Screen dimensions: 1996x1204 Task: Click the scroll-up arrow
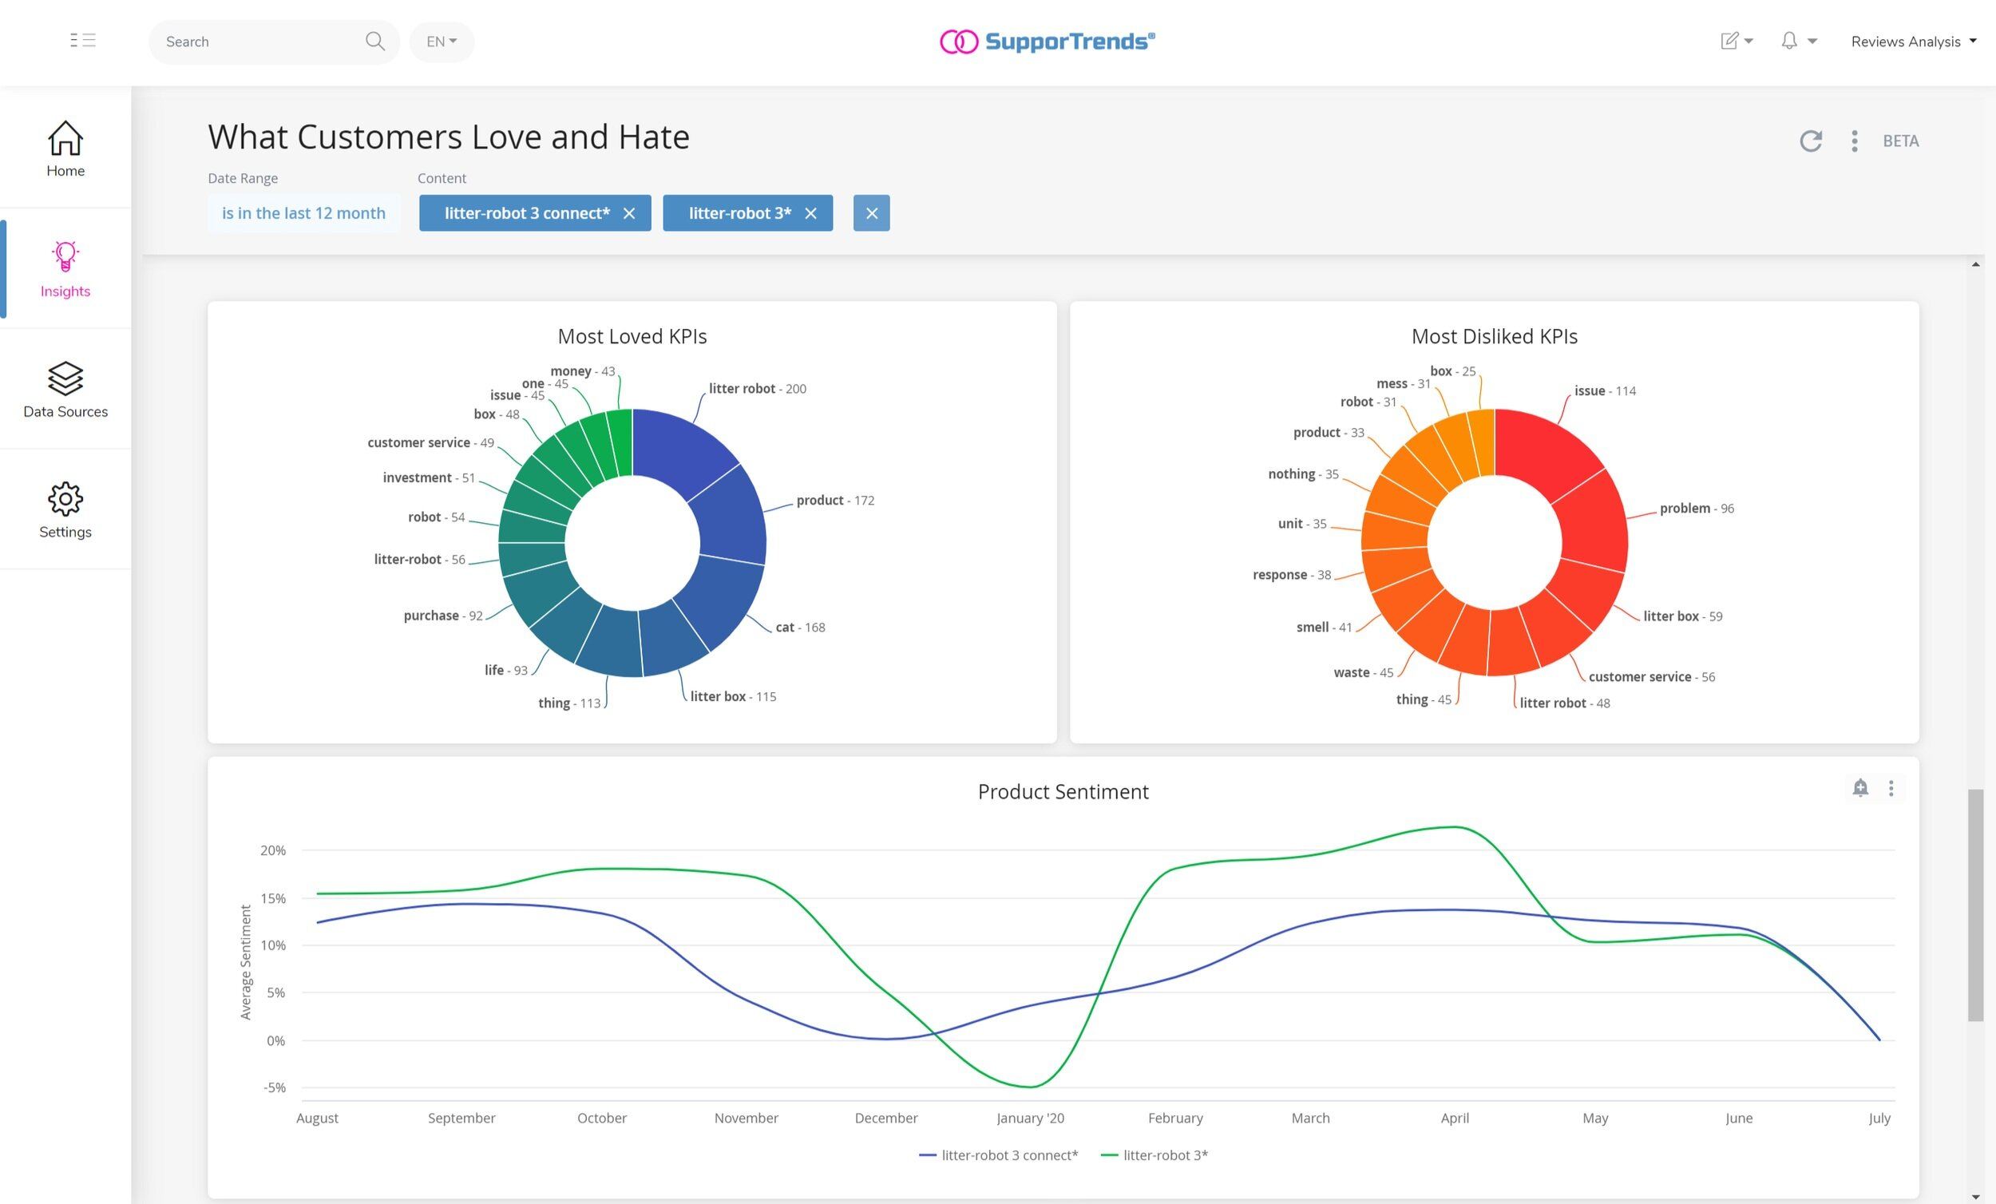click(1976, 264)
